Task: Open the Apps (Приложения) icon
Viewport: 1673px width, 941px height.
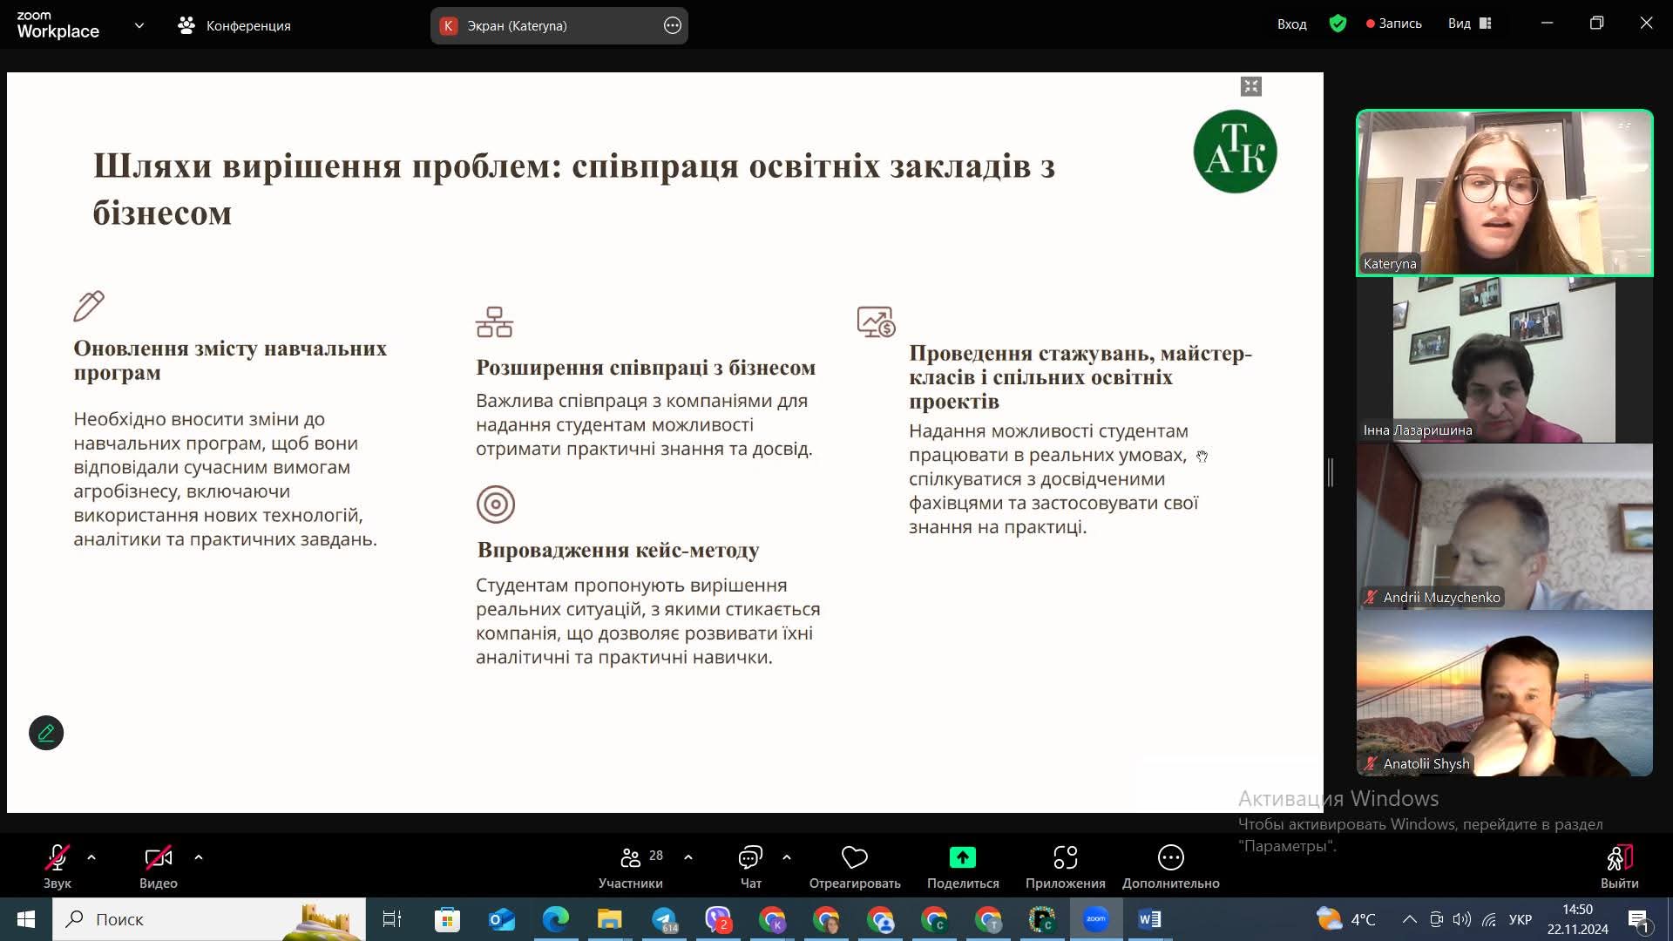Action: [1065, 858]
